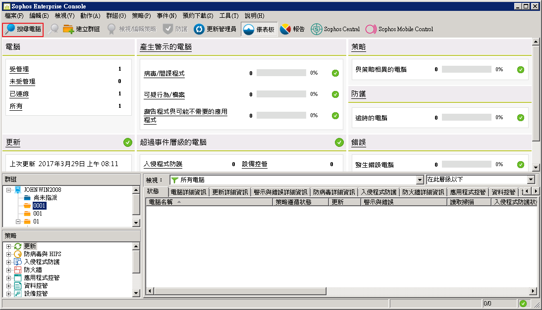Click 檢視/編輯策略 view/edit policy toolbar icon
The width and height of the screenshot is (542, 310).
click(x=111, y=29)
